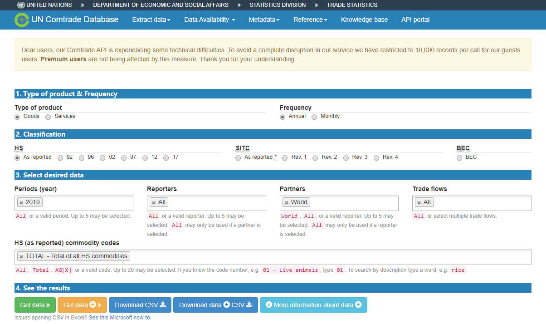Click the 'AG[X]' hint text
The height and width of the screenshot is (324, 546).
pyautogui.click(x=63, y=270)
